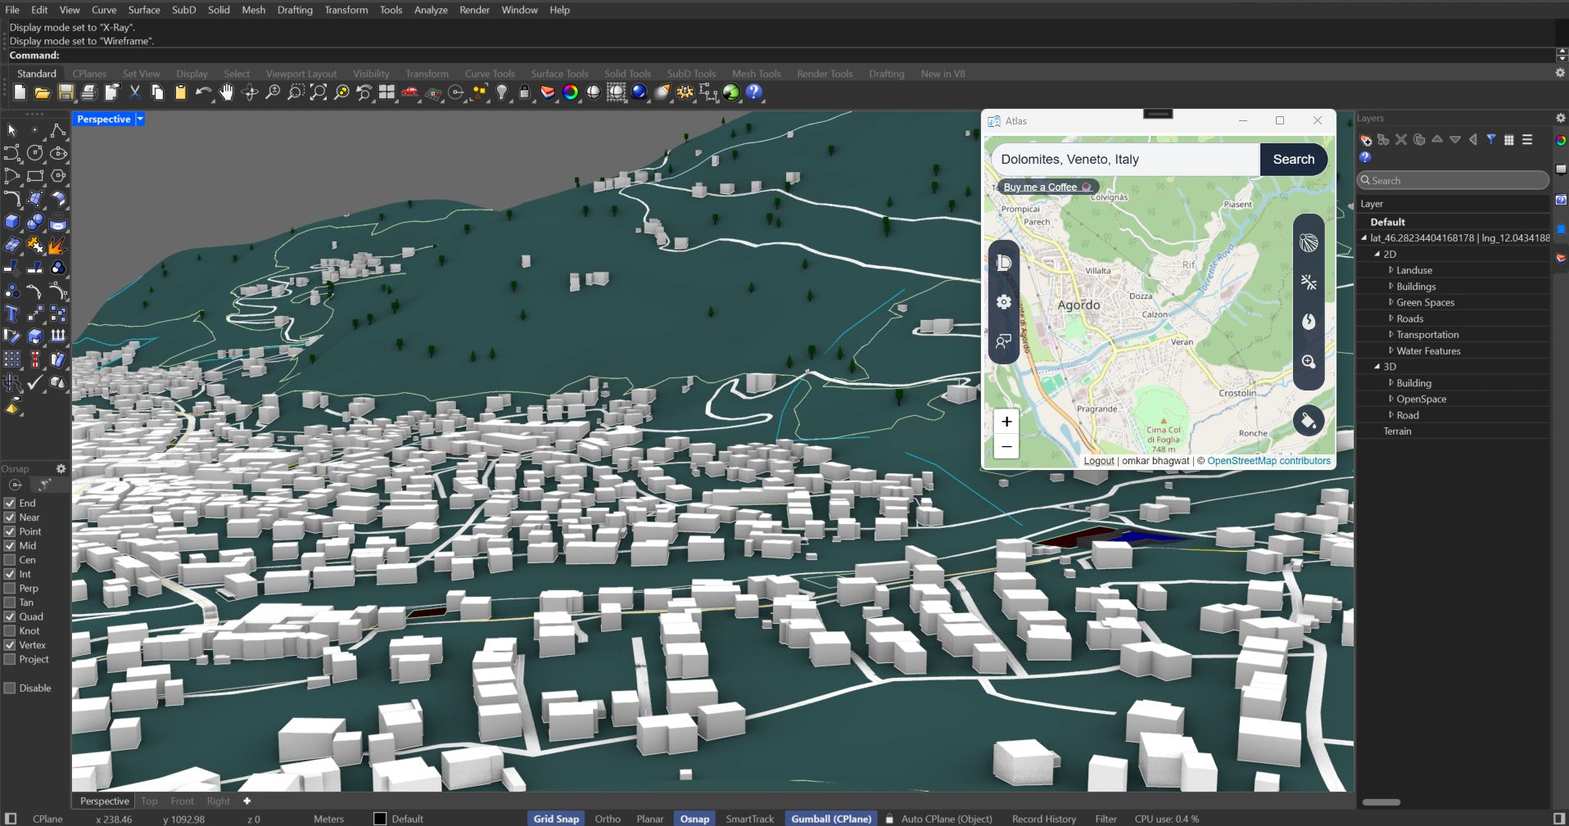Viewport: 1569px width, 826px height.
Task: Choose the Box solid tool icon
Action: [11, 223]
